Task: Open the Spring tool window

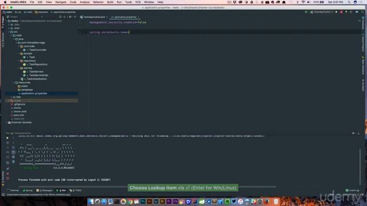Action: click(x=28, y=191)
